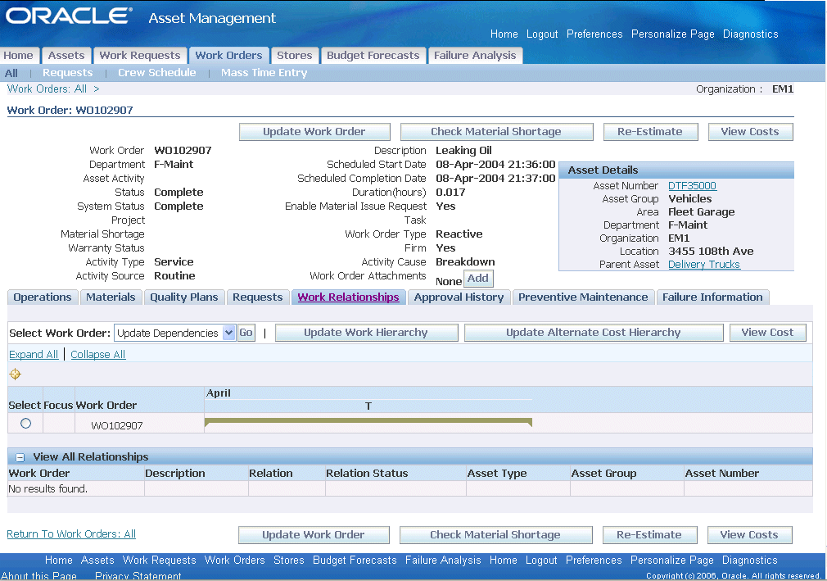The image size is (827, 581).
Task: Click the bottom View Costs button
Action: coord(749,535)
